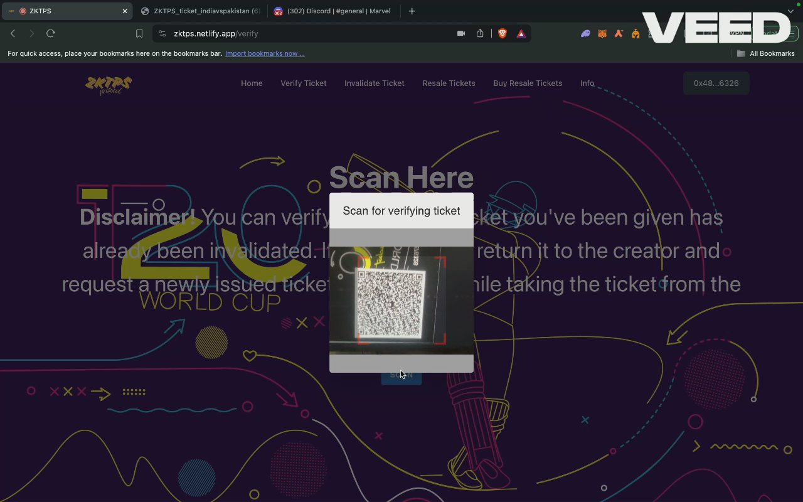Open the Verify Ticket nav item

(304, 83)
